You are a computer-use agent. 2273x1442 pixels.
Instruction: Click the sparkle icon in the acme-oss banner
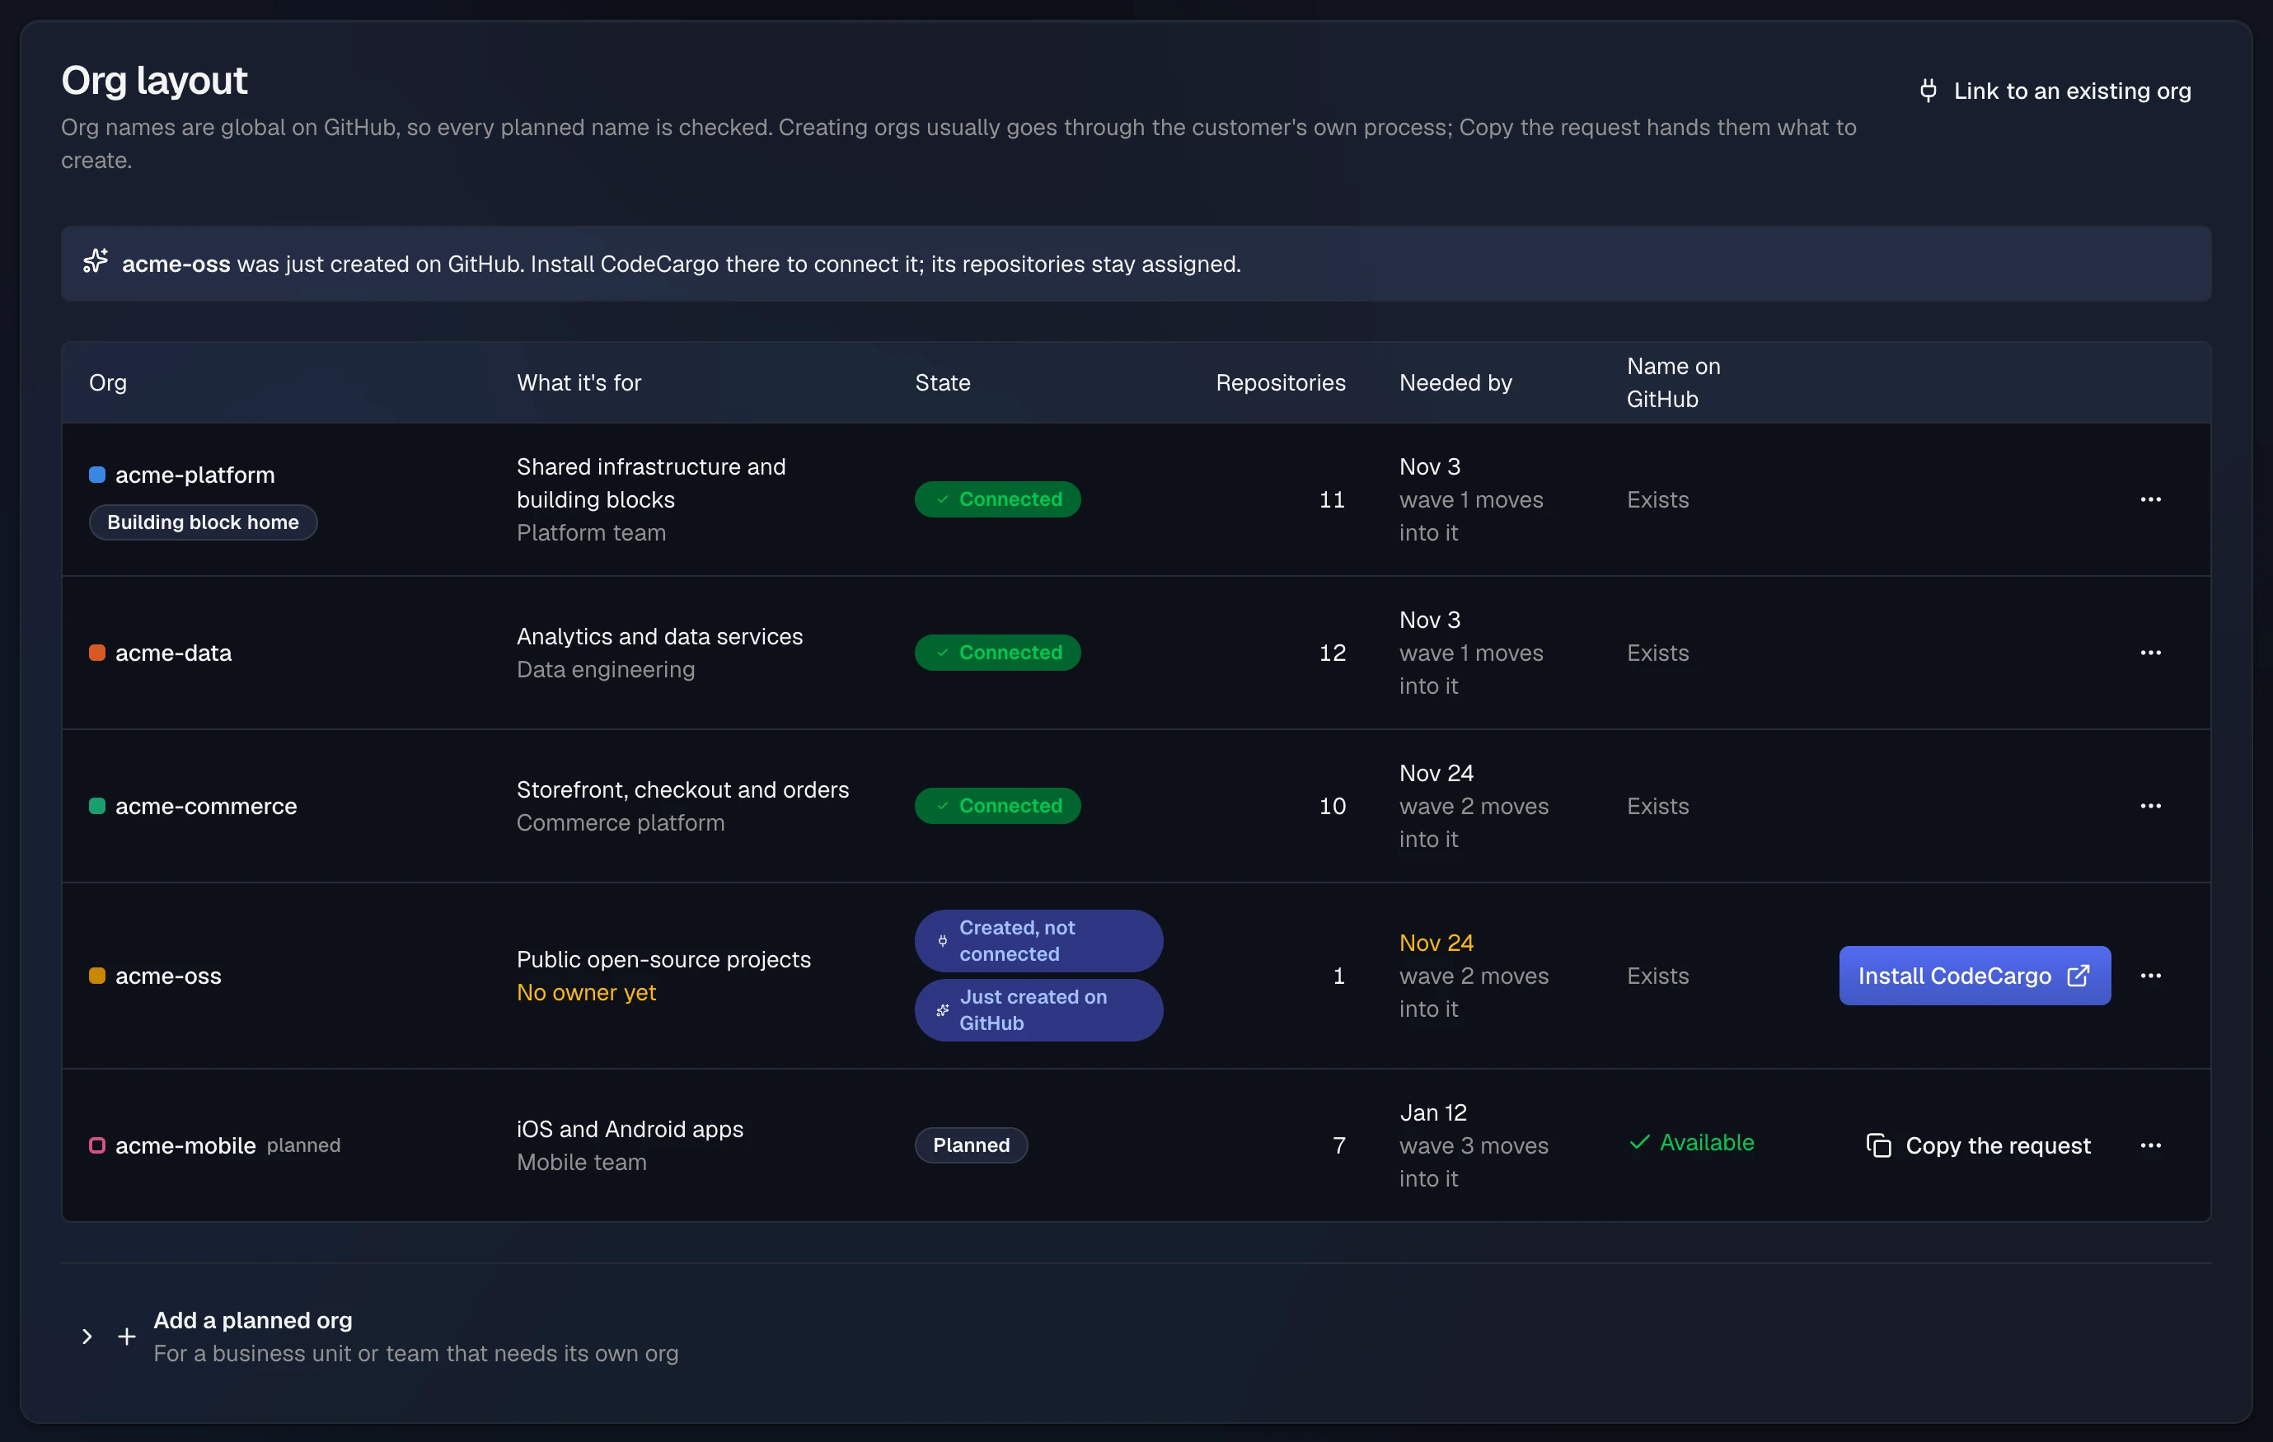click(x=96, y=260)
